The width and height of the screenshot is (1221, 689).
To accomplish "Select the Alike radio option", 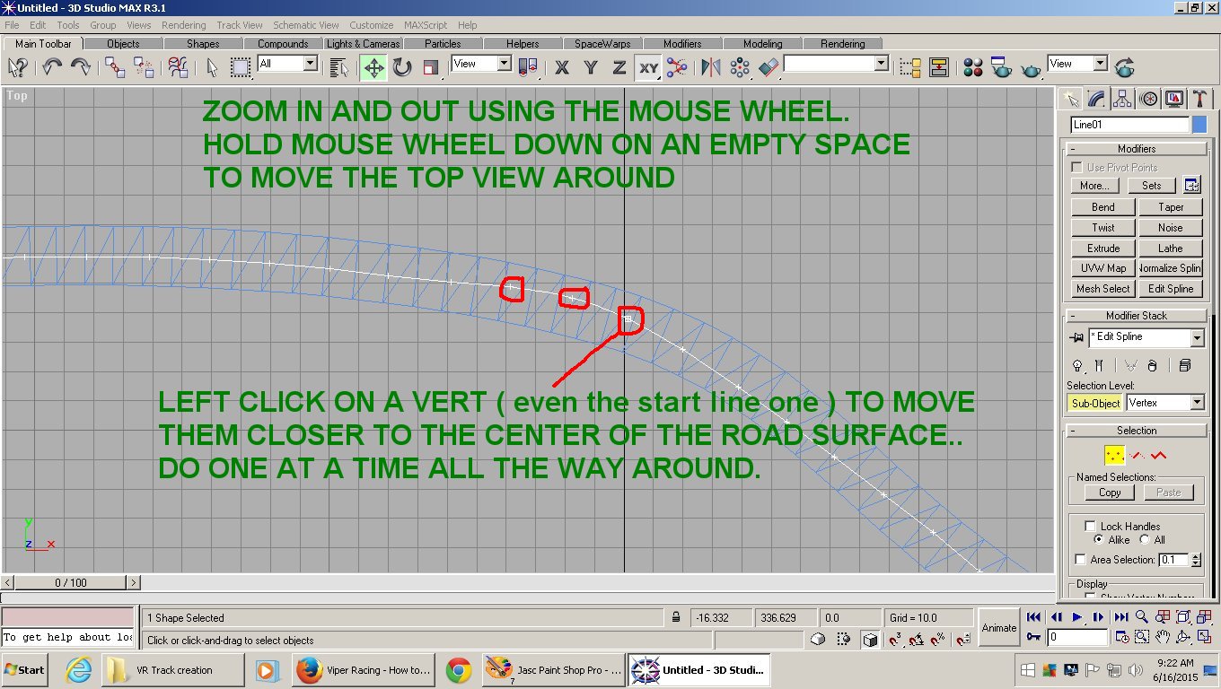I will [1098, 540].
